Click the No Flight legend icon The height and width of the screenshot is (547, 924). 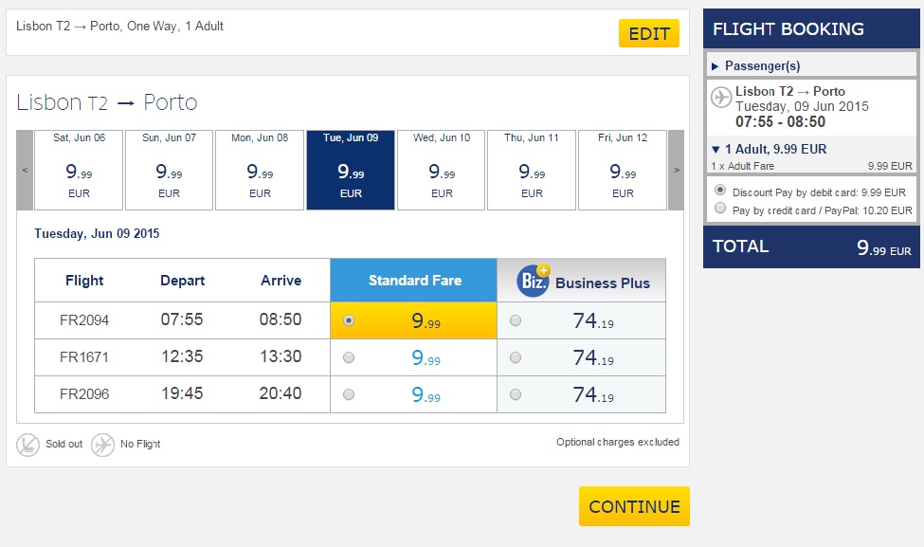(x=102, y=445)
